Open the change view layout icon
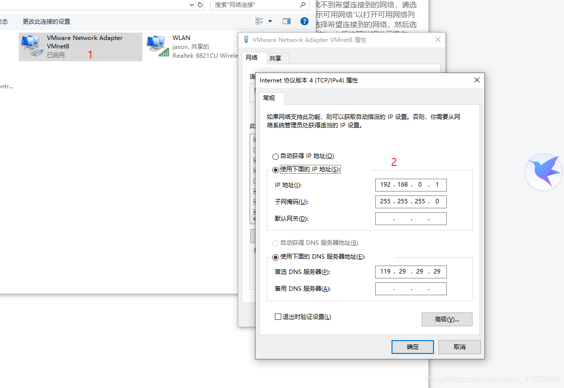Screen dimensions: 564x388 tap(259, 21)
